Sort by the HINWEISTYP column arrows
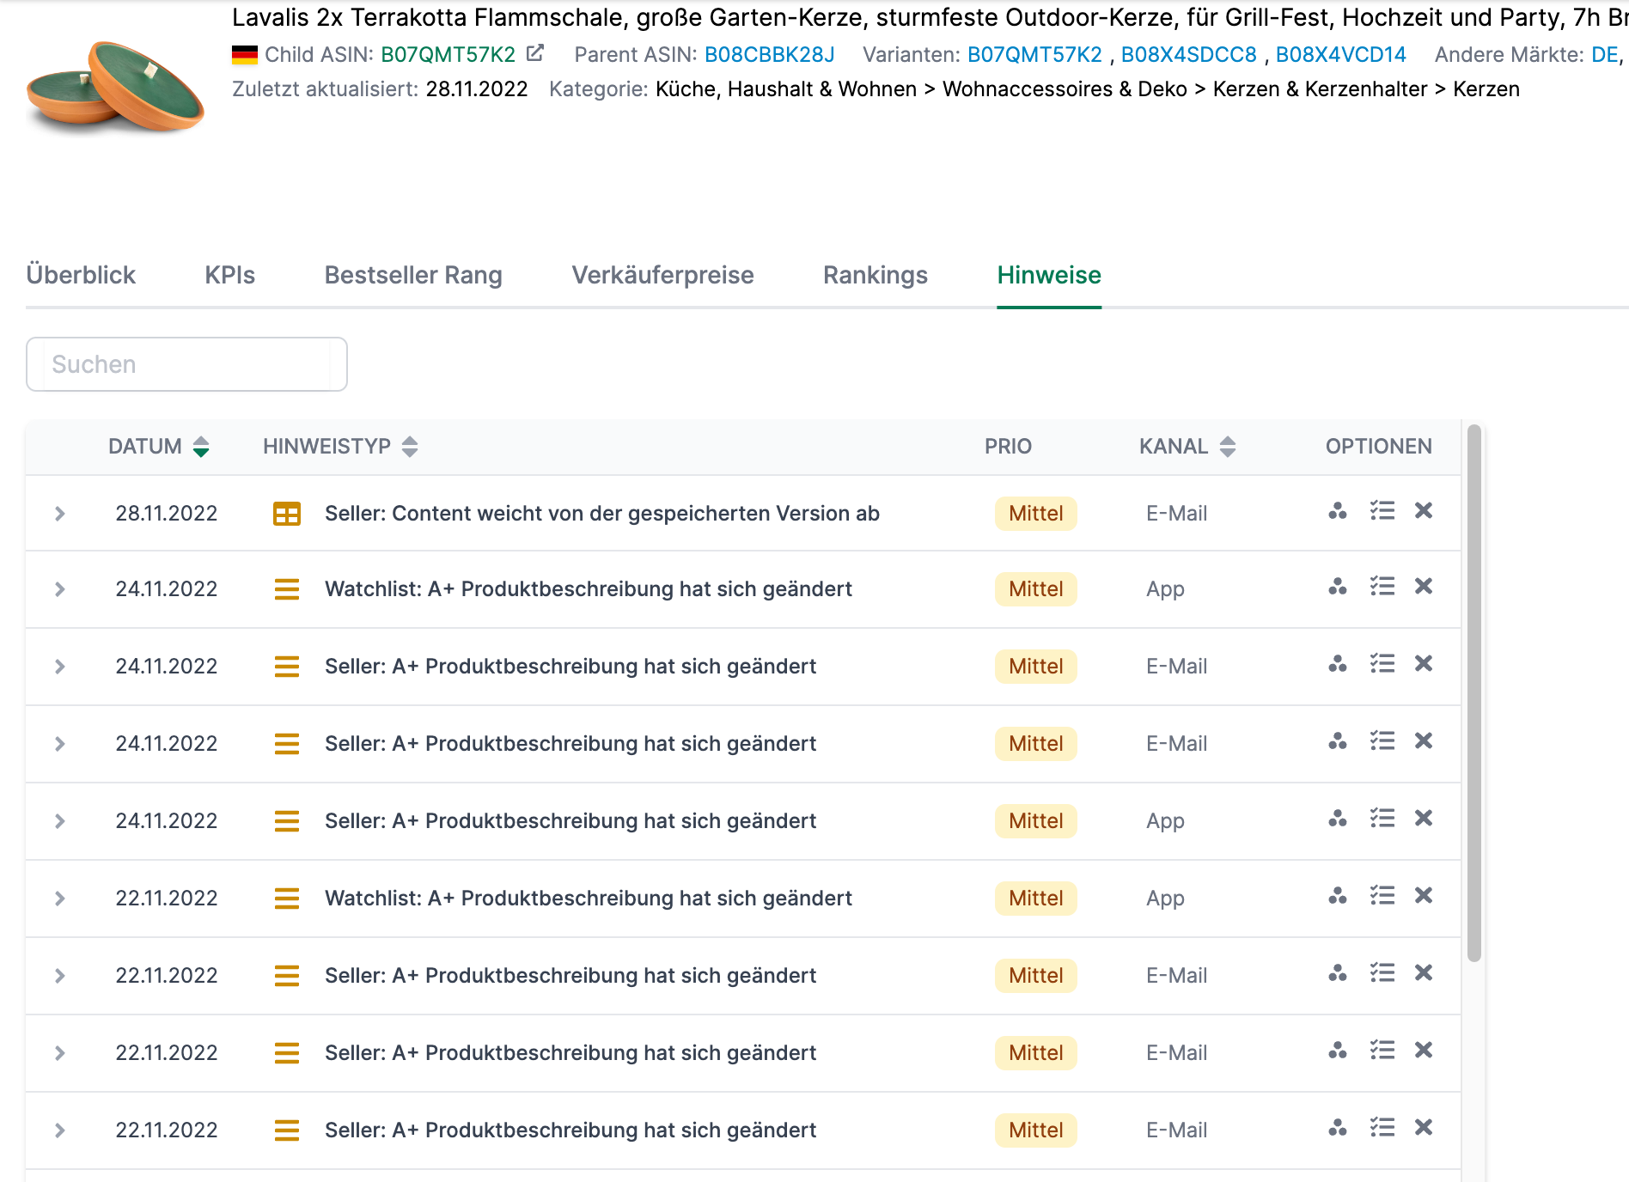Image resolution: width=1629 pixels, height=1182 pixels. (x=410, y=447)
